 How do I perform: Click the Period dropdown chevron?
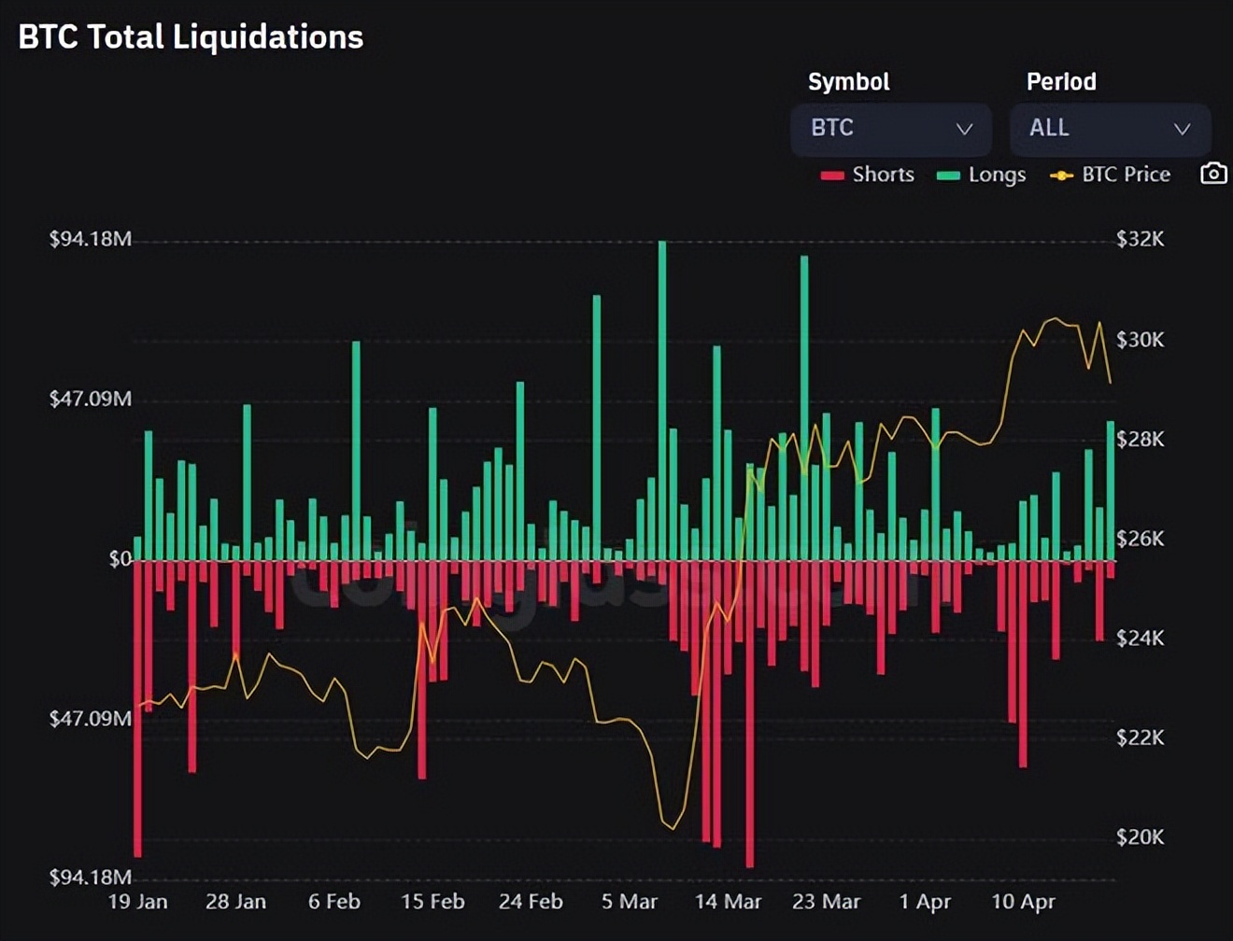pos(1182,130)
